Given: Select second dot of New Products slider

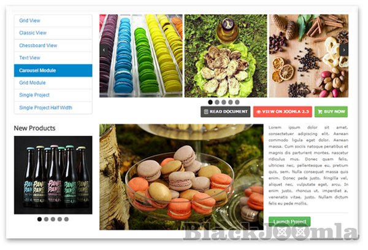Looking at the screenshot, I should (x=46, y=219).
